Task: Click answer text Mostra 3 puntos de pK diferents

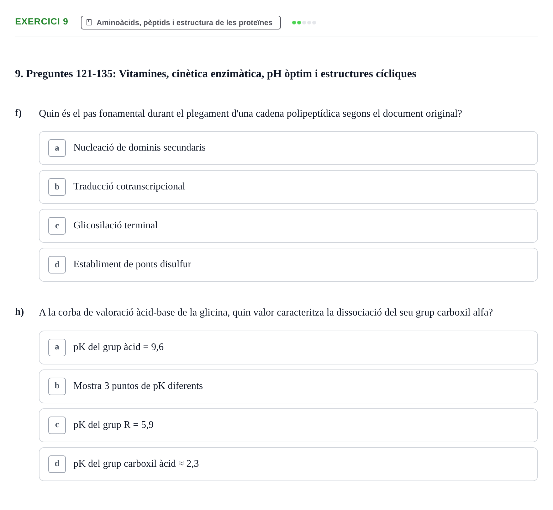Action: (x=138, y=386)
